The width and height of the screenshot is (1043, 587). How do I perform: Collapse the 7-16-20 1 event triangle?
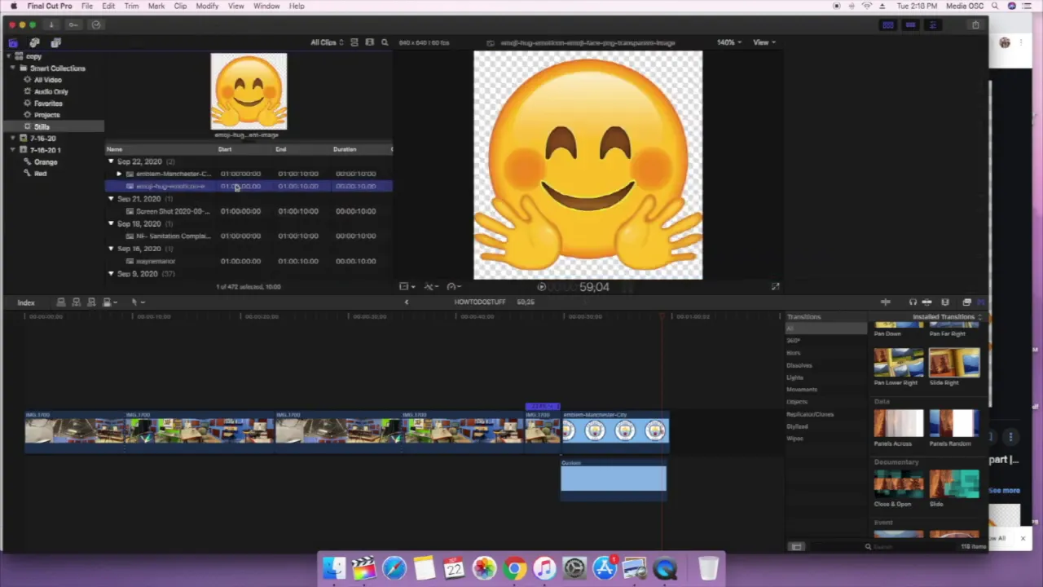pyautogui.click(x=14, y=150)
